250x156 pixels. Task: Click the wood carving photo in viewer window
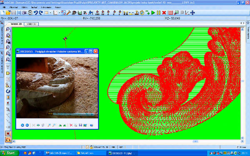tap(57, 87)
